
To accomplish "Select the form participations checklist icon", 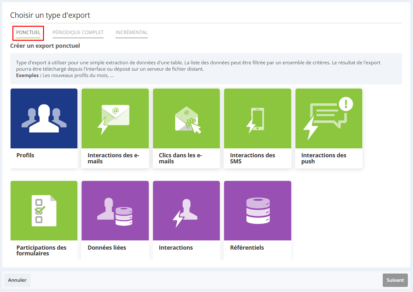I will click(44, 210).
